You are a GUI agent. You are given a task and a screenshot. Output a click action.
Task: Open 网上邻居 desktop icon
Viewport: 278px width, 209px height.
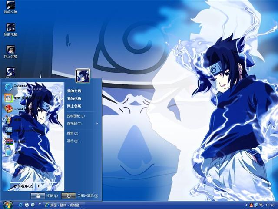click(x=10, y=52)
